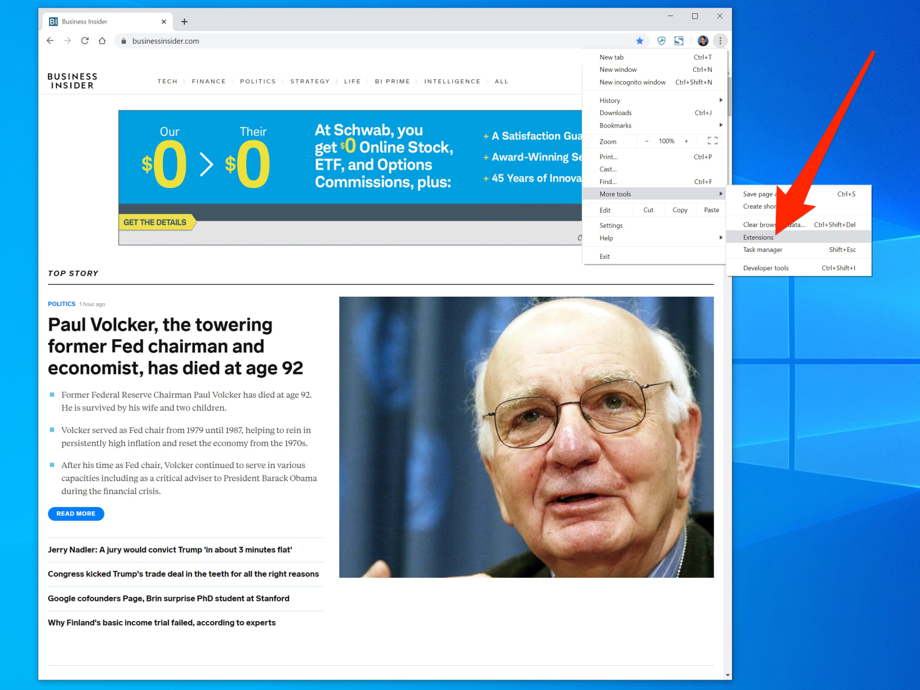Click the Paul Volcker photo
Screen dimensions: 920x690
tap(526, 437)
